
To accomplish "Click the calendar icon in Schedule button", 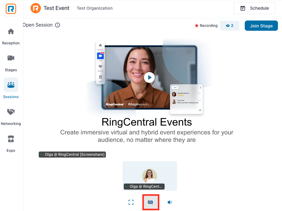I will [243, 8].
